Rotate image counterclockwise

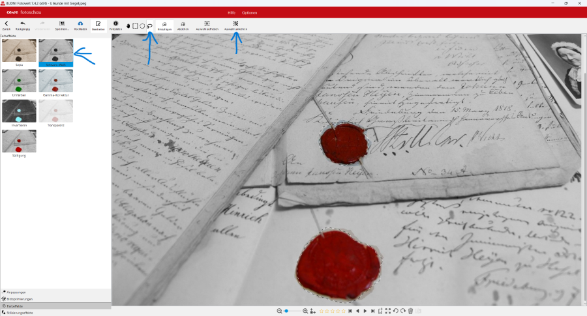click(x=395, y=311)
